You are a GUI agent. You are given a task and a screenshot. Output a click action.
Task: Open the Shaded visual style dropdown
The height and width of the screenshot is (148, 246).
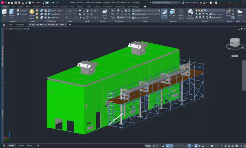coord(146,10)
